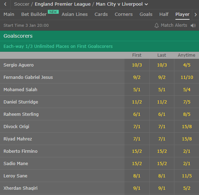
Task: Pick Raheem Sterling Last goalscorer 6/1
Action: coord(162,114)
